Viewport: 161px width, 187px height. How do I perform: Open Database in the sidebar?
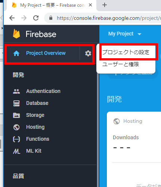point(37,103)
